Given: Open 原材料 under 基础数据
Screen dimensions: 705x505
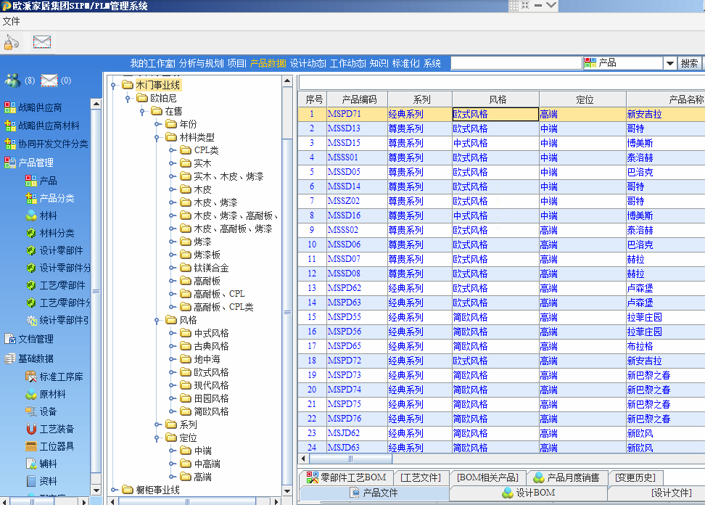Looking at the screenshot, I should (x=52, y=394).
